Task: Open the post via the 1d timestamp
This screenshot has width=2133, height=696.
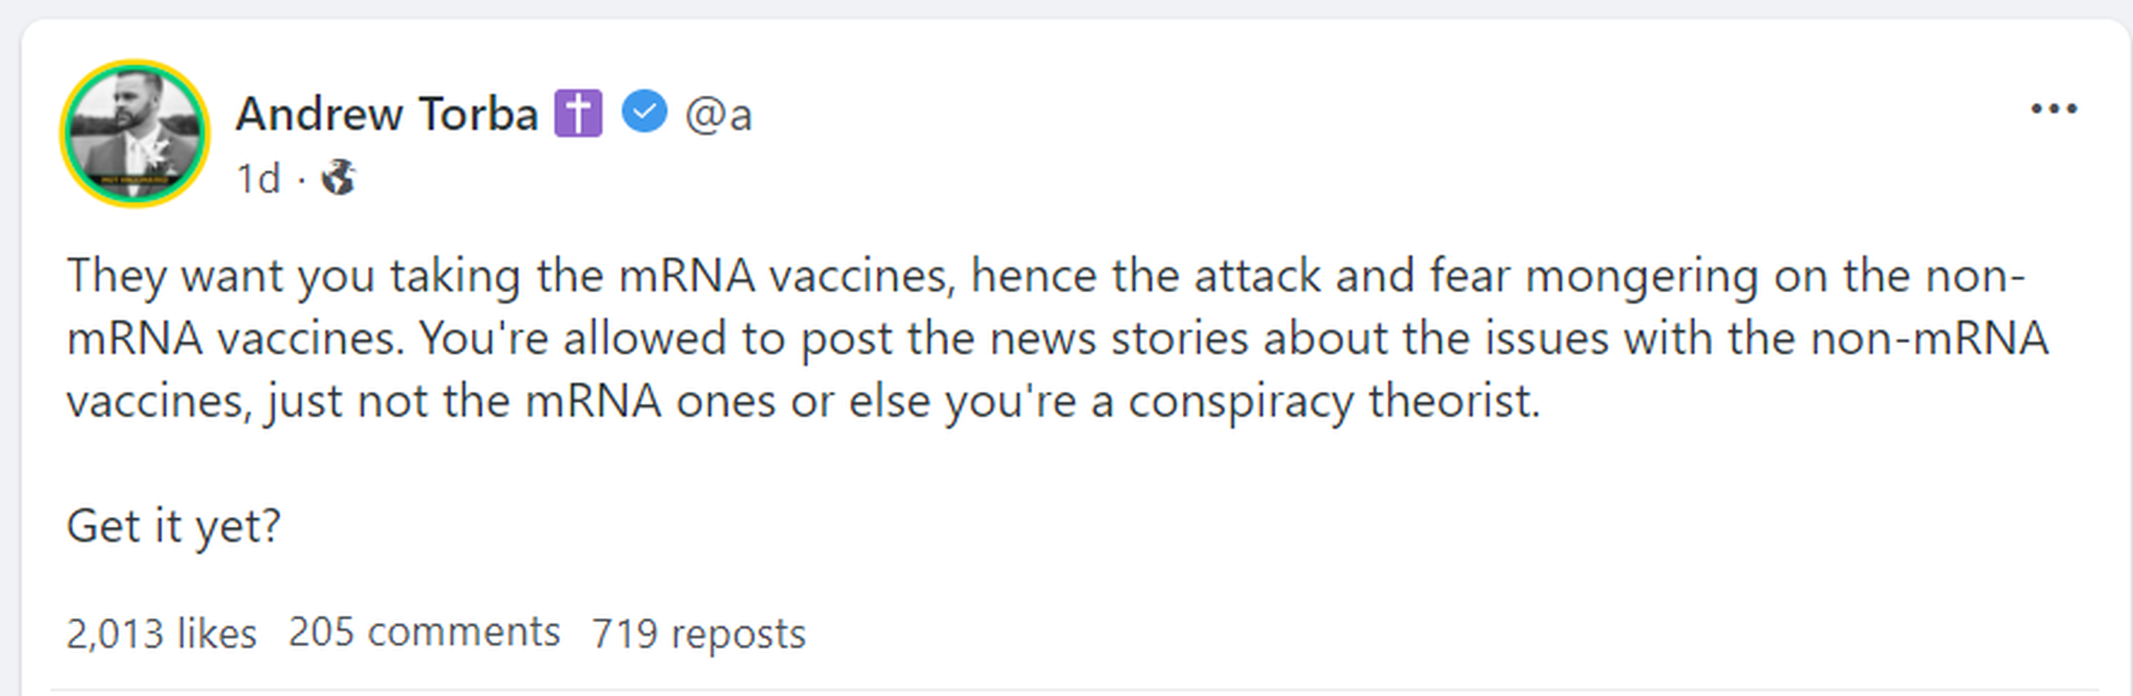Action: point(259,179)
